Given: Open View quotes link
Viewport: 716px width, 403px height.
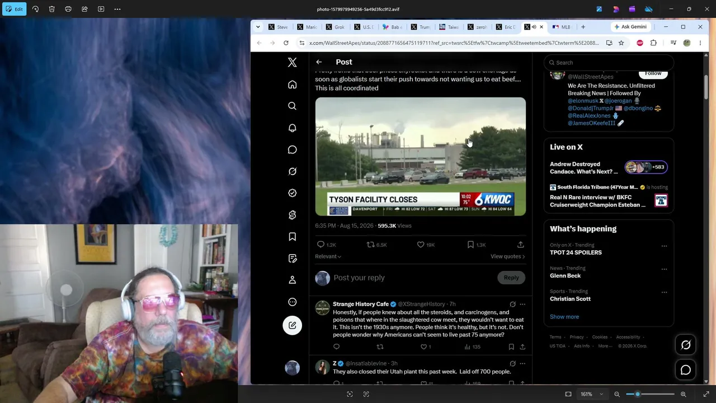Looking at the screenshot, I should [x=507, y=256].
